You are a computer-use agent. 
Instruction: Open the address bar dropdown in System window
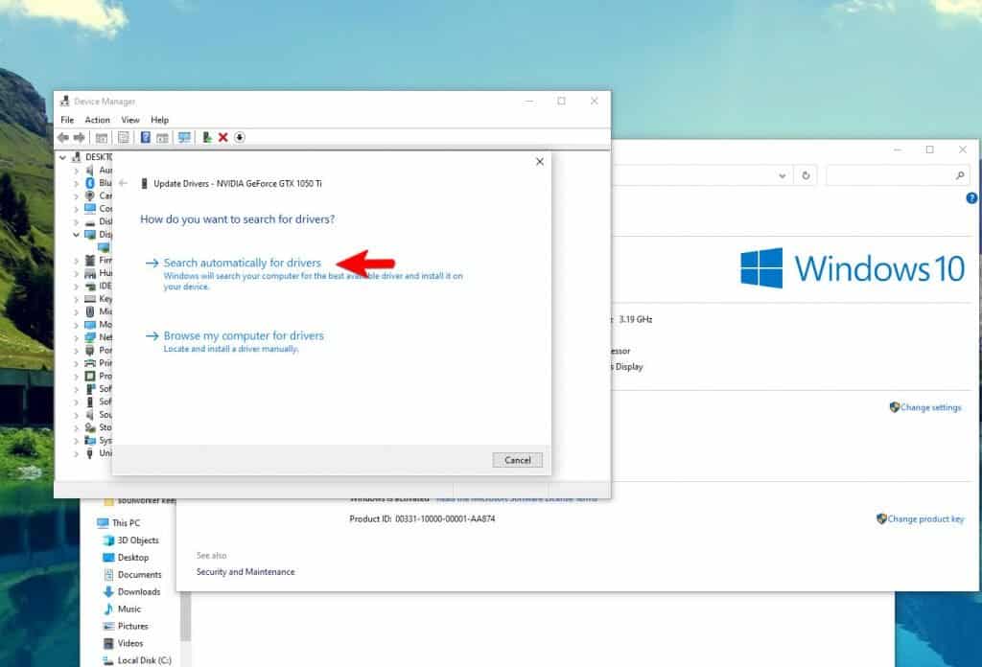pos(783,175)
